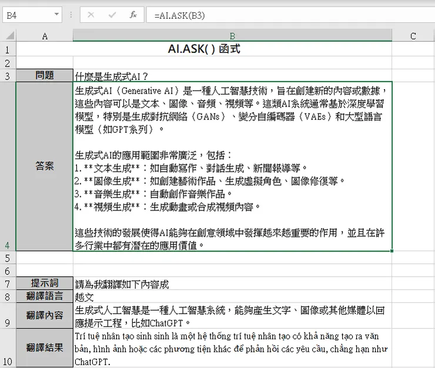Select the '答案' label cell
Screen dimensions: 435x368
coord(45,166)
